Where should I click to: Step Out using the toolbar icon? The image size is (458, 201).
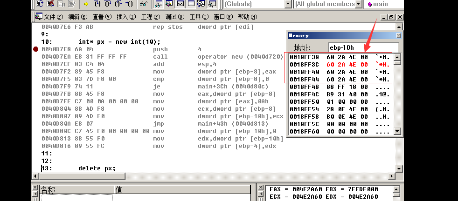(118, 4)
